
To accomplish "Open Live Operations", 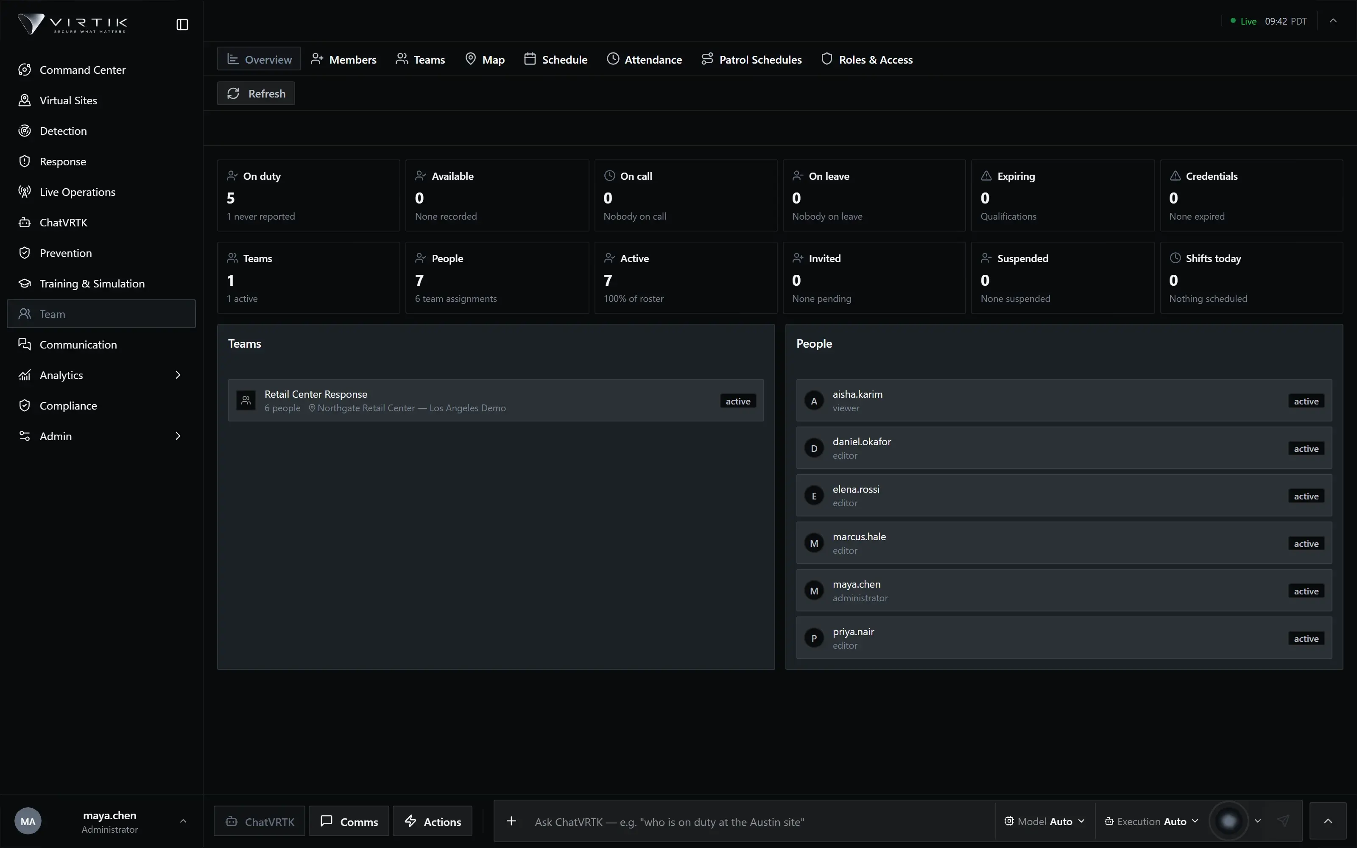I will point(101,192).
